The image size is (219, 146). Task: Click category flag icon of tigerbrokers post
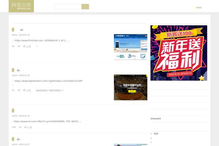tap(13, 70)
